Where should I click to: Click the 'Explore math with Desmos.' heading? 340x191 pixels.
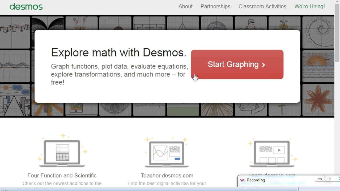coord(119,53)
